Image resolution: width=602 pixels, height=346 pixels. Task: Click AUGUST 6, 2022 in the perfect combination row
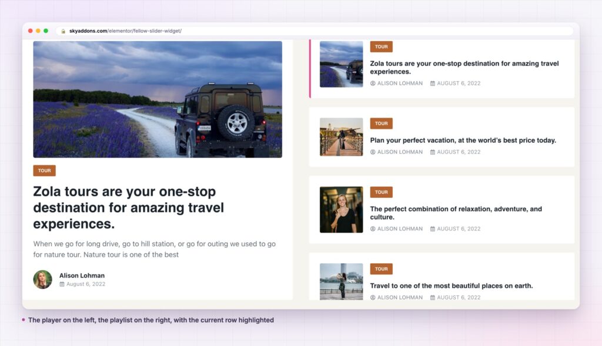click(459, 229)
